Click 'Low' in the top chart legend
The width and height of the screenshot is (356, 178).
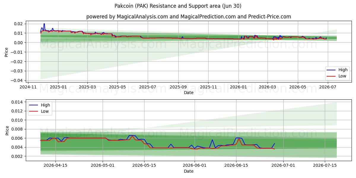point(343,76)
